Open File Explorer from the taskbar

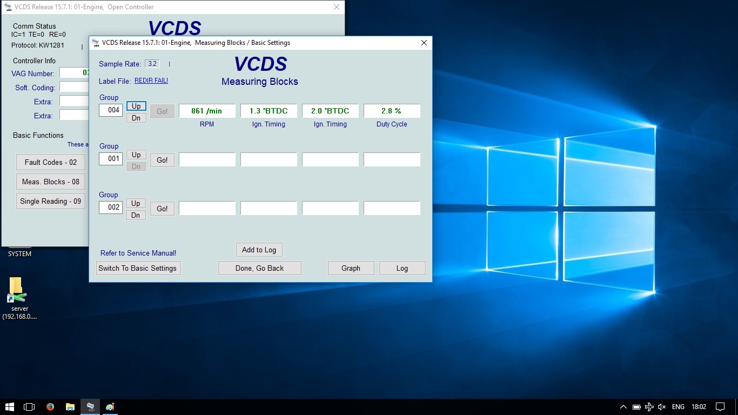70,407
